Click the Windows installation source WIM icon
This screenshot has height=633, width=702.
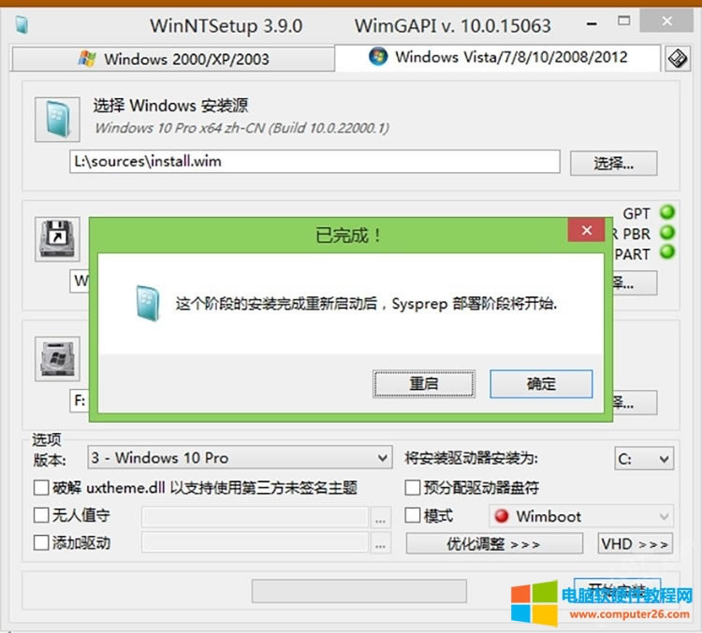[57, 120]
